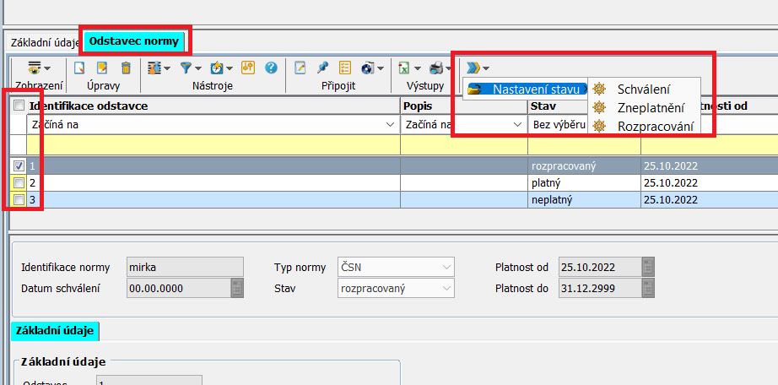The width and height of the screenshot is (778, 385).
Task: Select Zneplatnění in the status submenu
Action: (650, 107)
